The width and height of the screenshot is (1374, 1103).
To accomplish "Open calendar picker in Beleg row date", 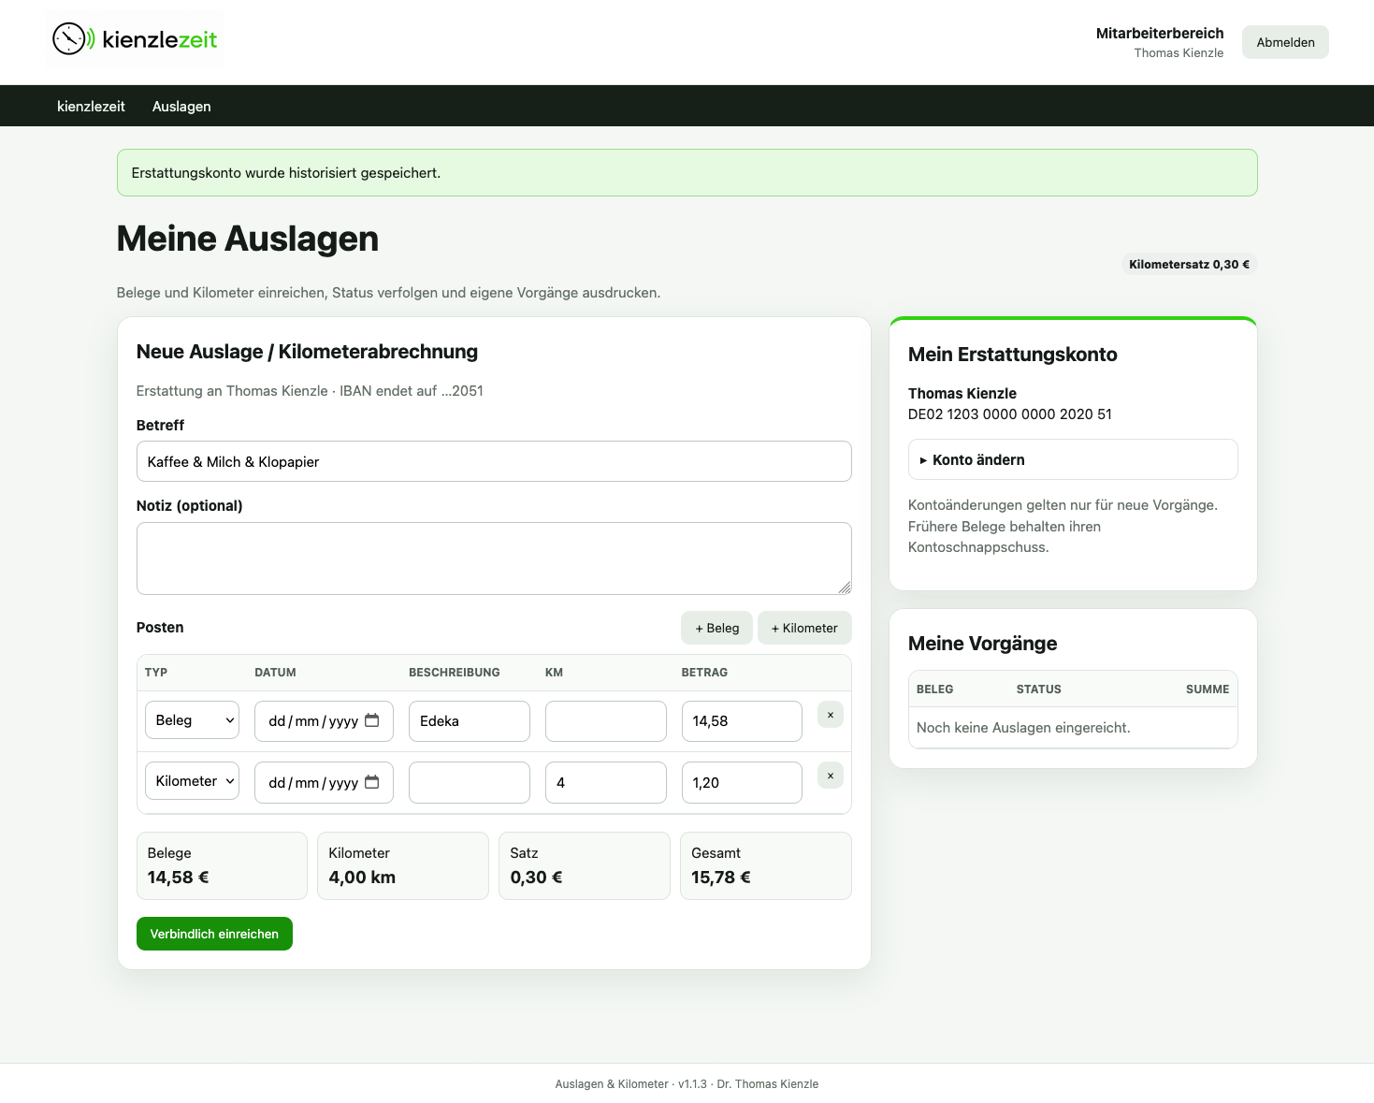I will coord(372,720).
